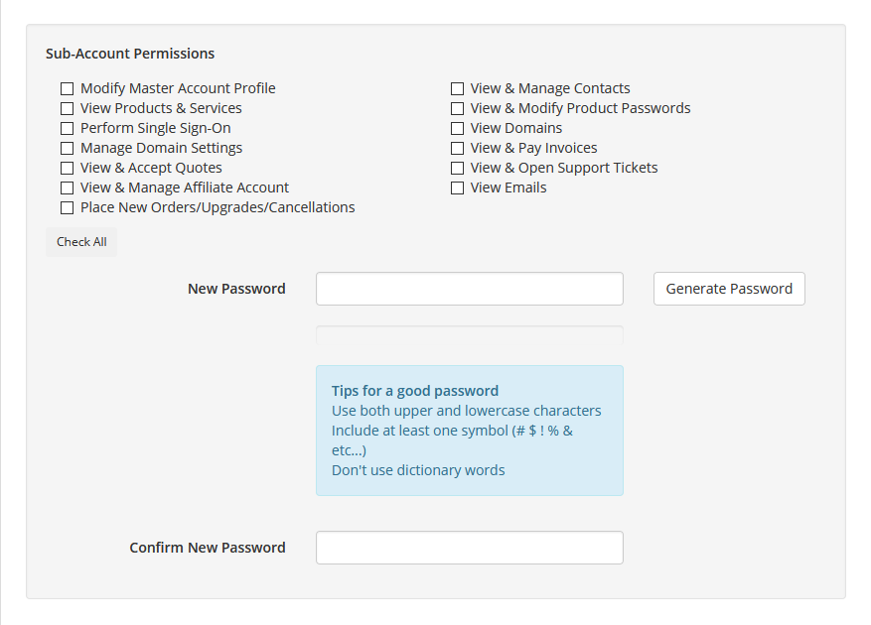Click inside the New Password field
Screen dimensions: 871x625
469,288
